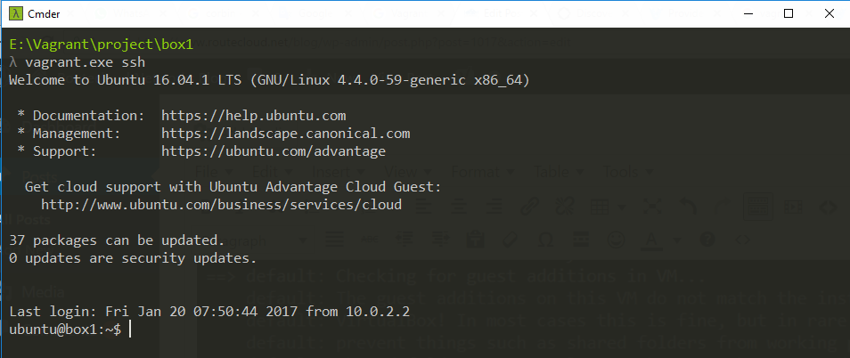Viewport: 850px width, 358px height.
Task: Minimize the Cmder terminal window
Action: point(748,13)
